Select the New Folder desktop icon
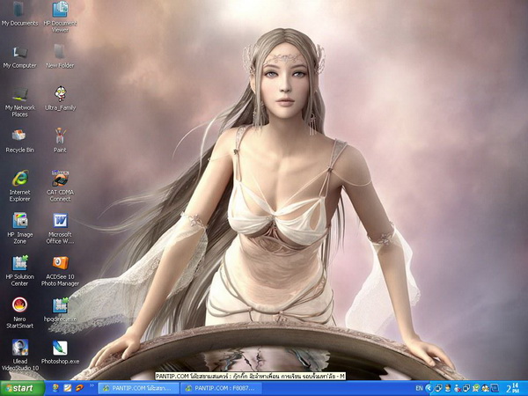Viewport: 528px width, 396px height. (x=60, y=56)
